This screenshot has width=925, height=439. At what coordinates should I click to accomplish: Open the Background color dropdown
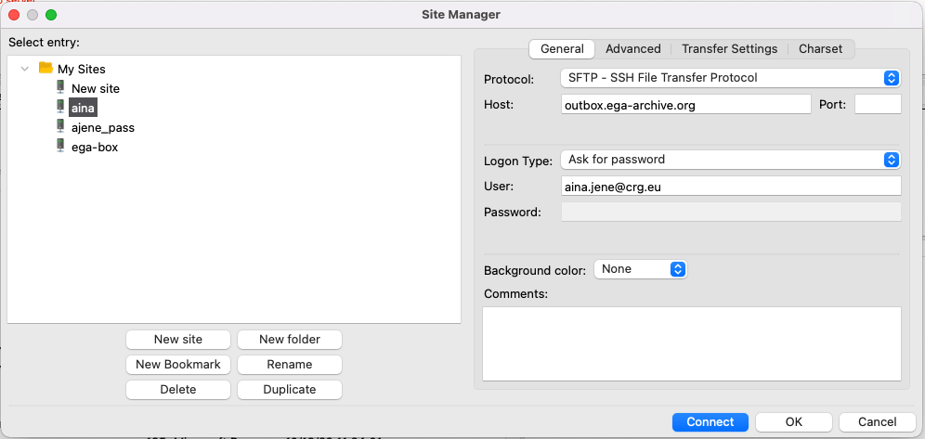[640, 269]
